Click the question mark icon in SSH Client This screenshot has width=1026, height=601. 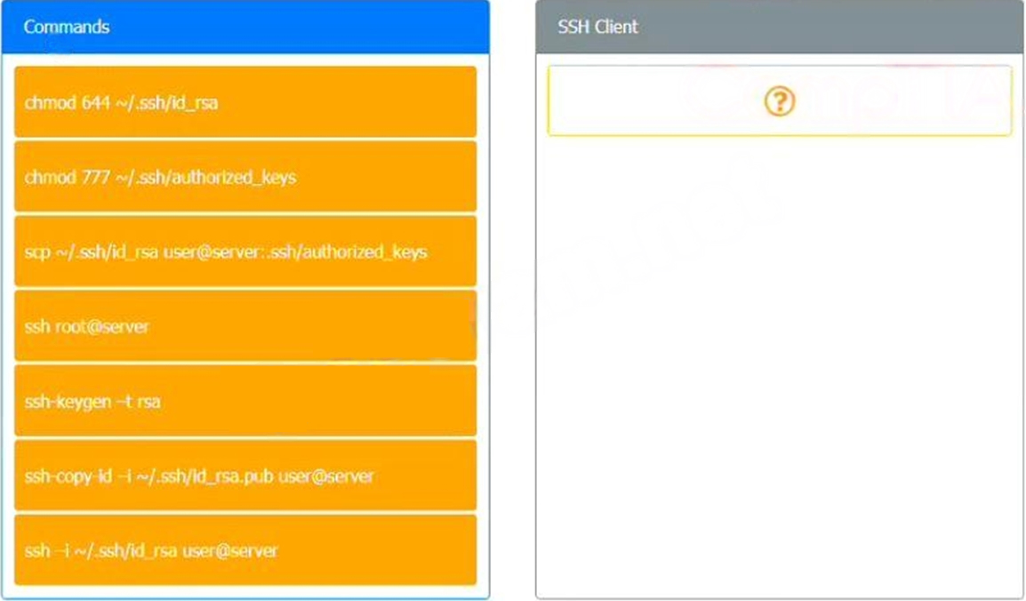(x=780, y=101)
